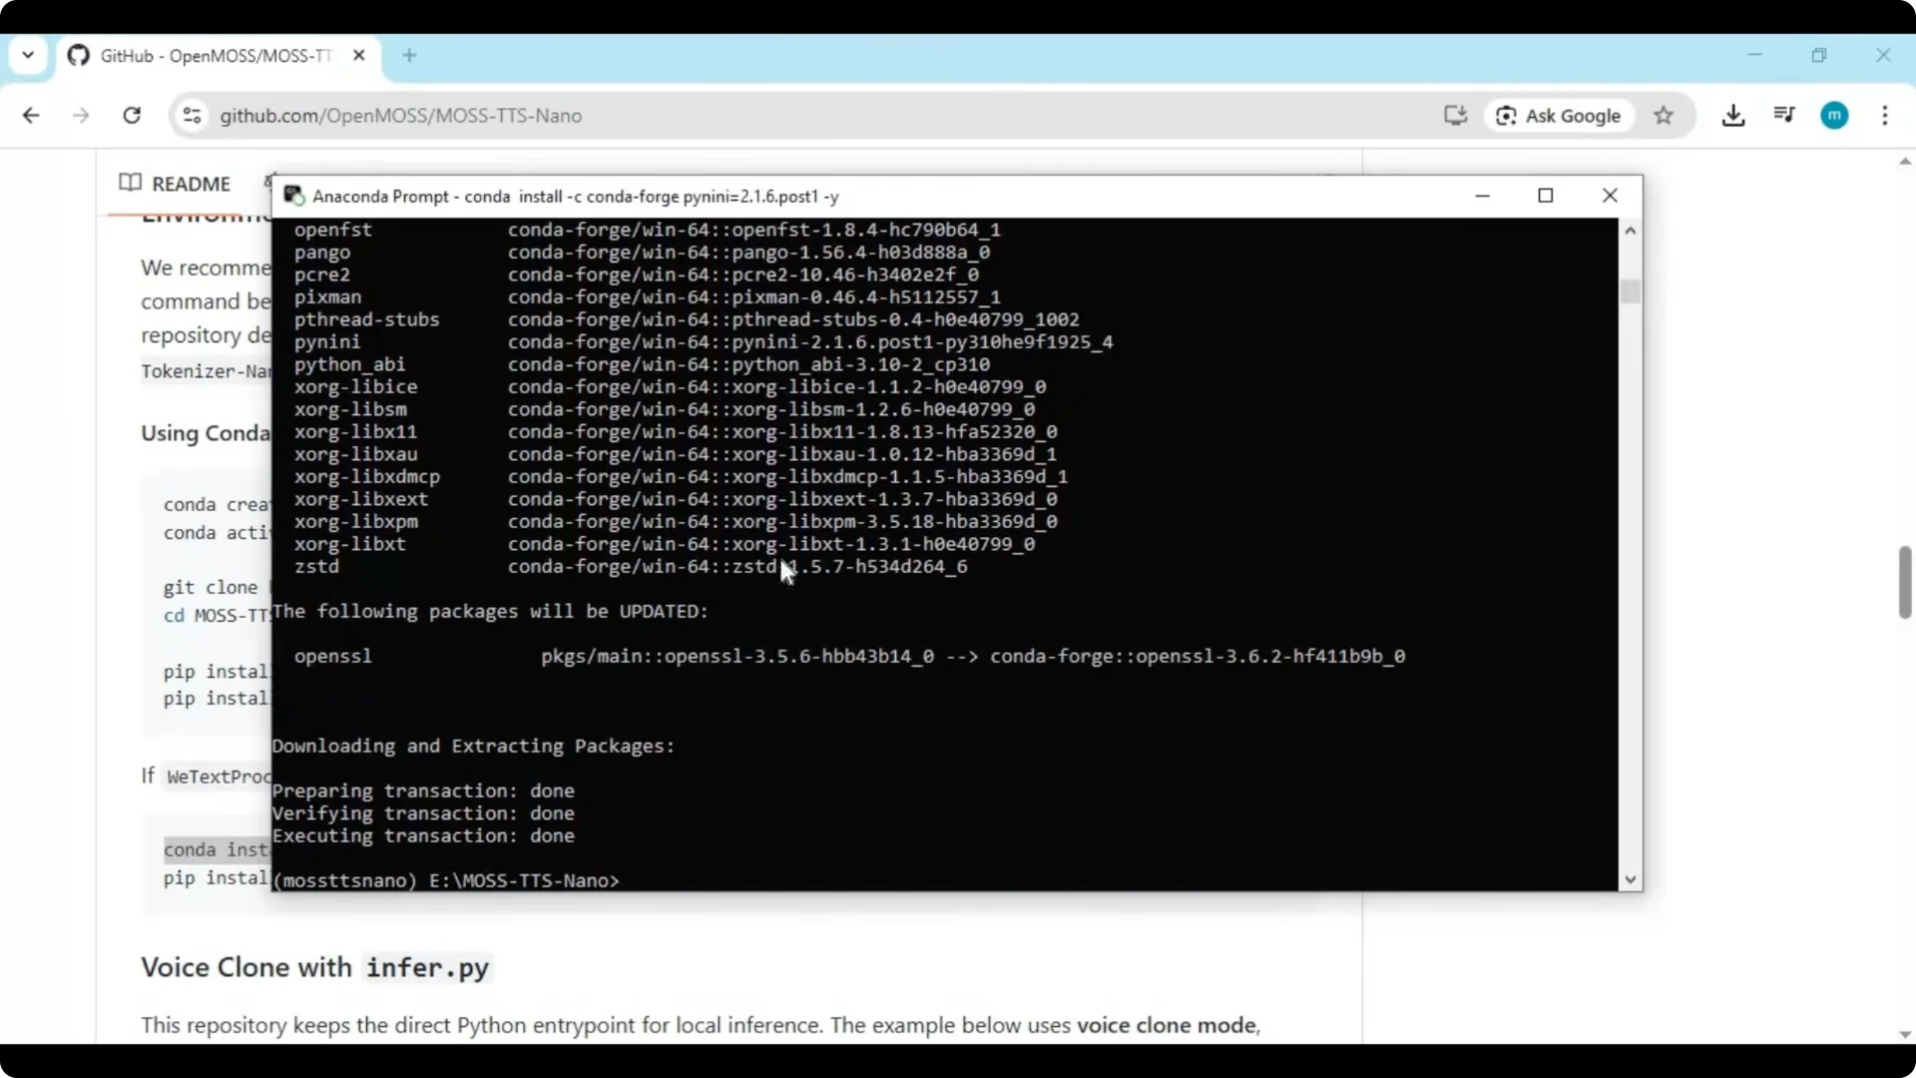
Task: Open Chrome profile avatar
Action: [1834, 116]
